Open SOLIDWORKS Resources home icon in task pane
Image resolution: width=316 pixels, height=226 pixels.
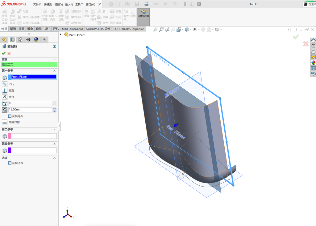coord(314,41)
